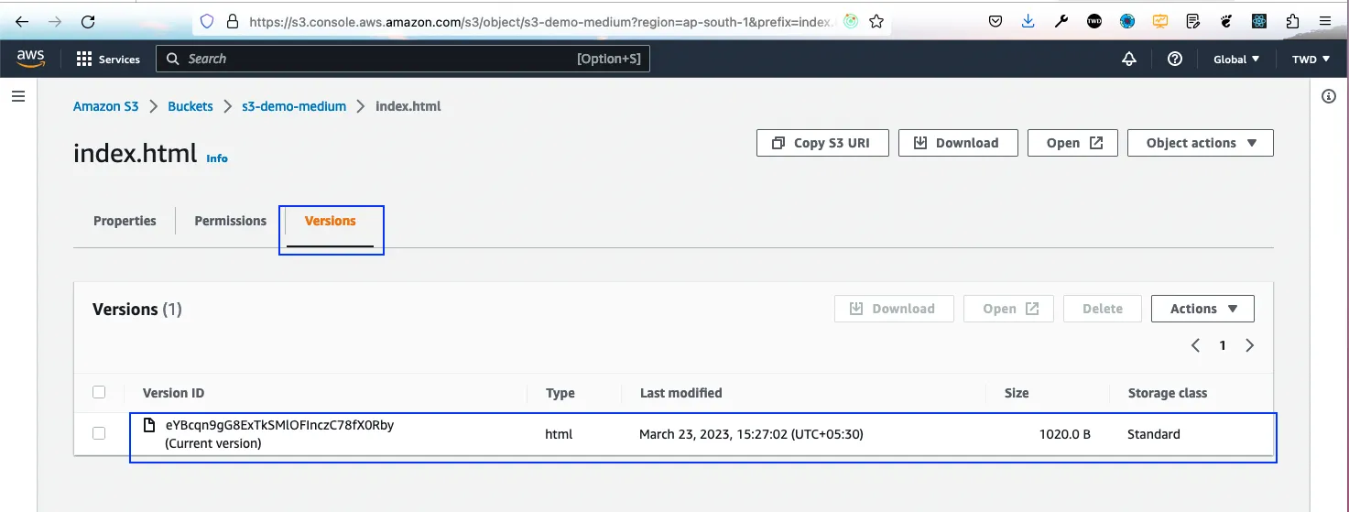The height and width of the screenshot is (512, 1349).
Task: Click the browser forward arrow
Action: click(x=55, y=21)
